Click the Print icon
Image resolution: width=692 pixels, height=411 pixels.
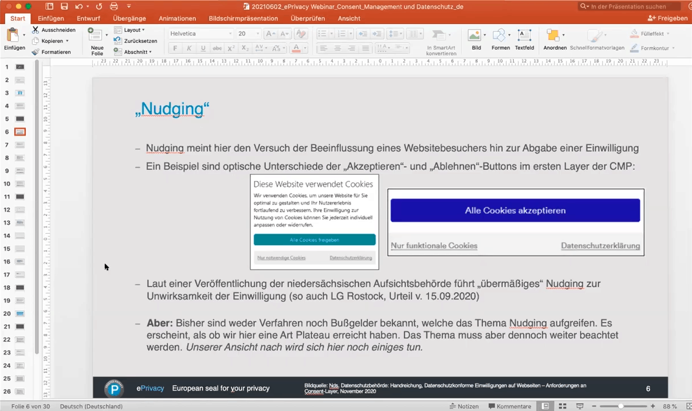(113, 6)
